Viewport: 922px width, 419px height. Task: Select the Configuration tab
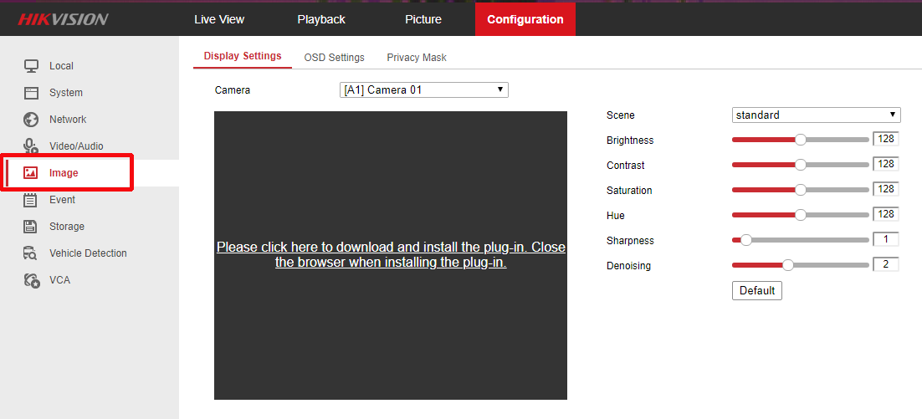point(525,19)
